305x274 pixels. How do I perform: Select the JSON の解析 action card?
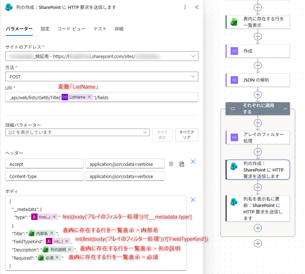(258, 80)
